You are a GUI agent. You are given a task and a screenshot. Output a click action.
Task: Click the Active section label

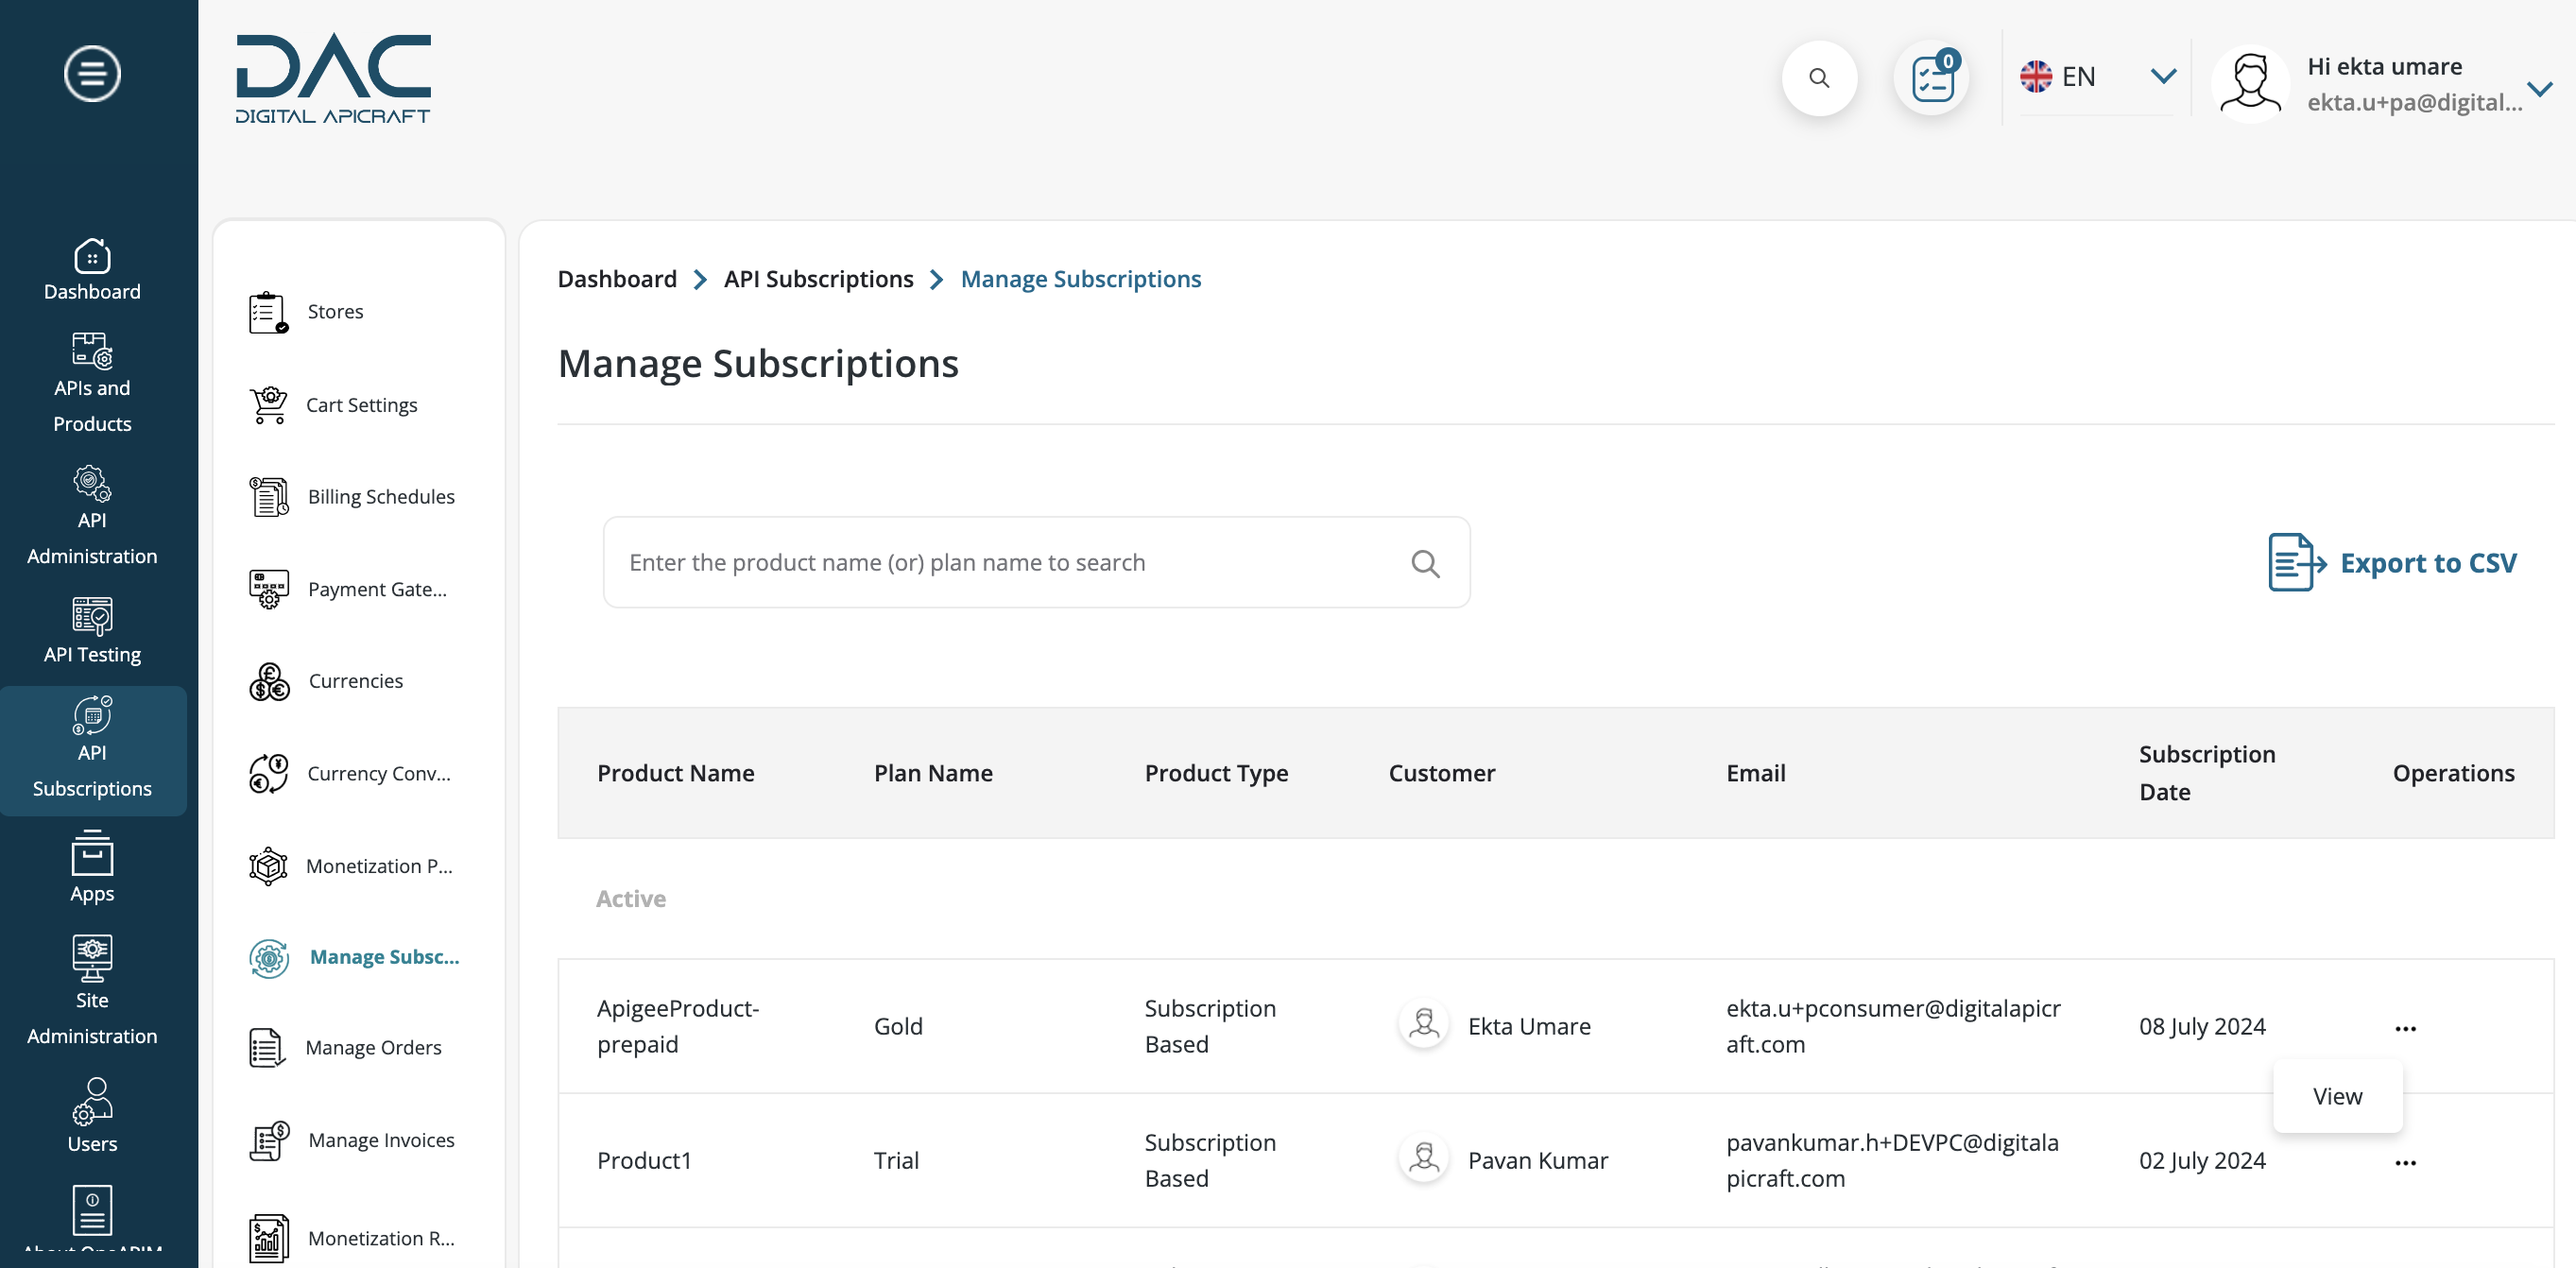pos(630,898)
